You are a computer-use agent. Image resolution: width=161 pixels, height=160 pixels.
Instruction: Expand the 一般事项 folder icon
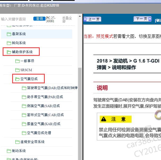[x=17, y=61]
